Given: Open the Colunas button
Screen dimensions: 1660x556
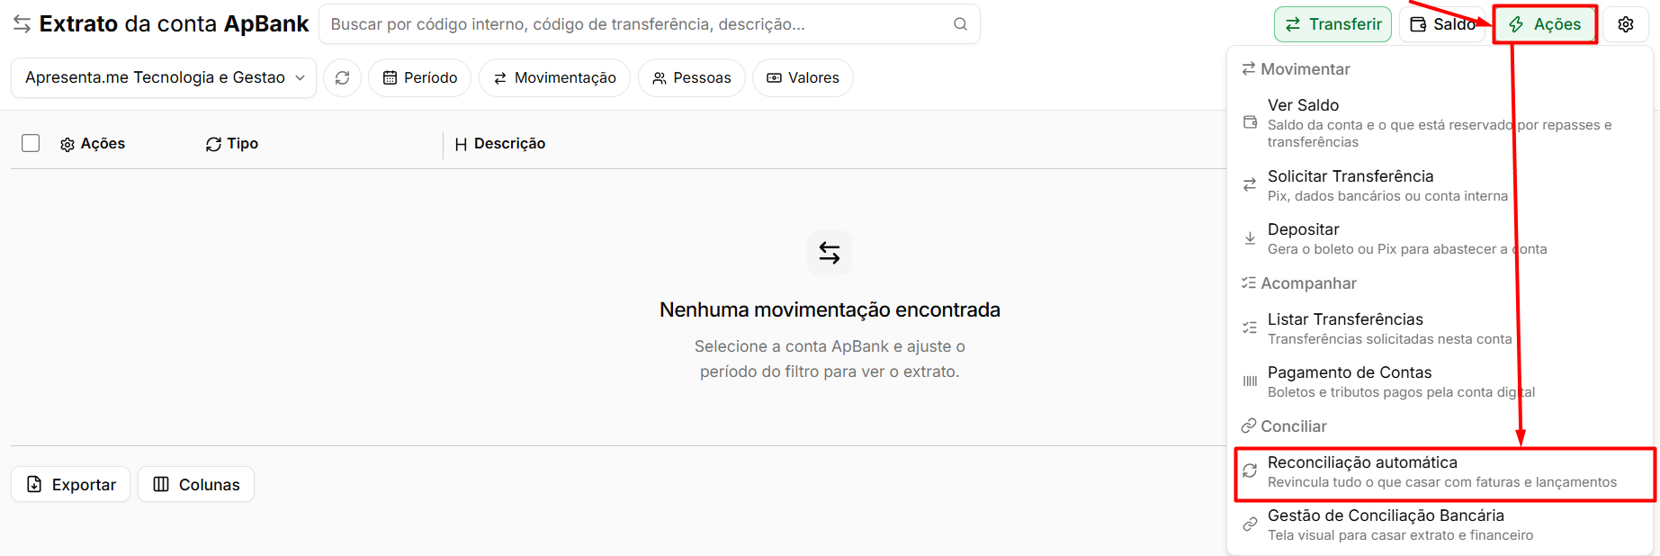Looking at the screenshot, I should 196,484.
